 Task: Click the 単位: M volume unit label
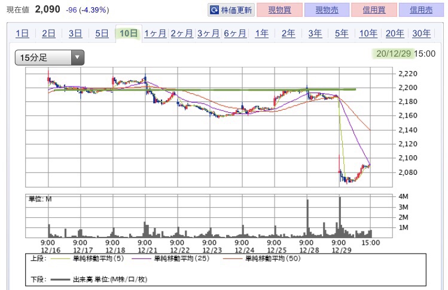point(40,199)
